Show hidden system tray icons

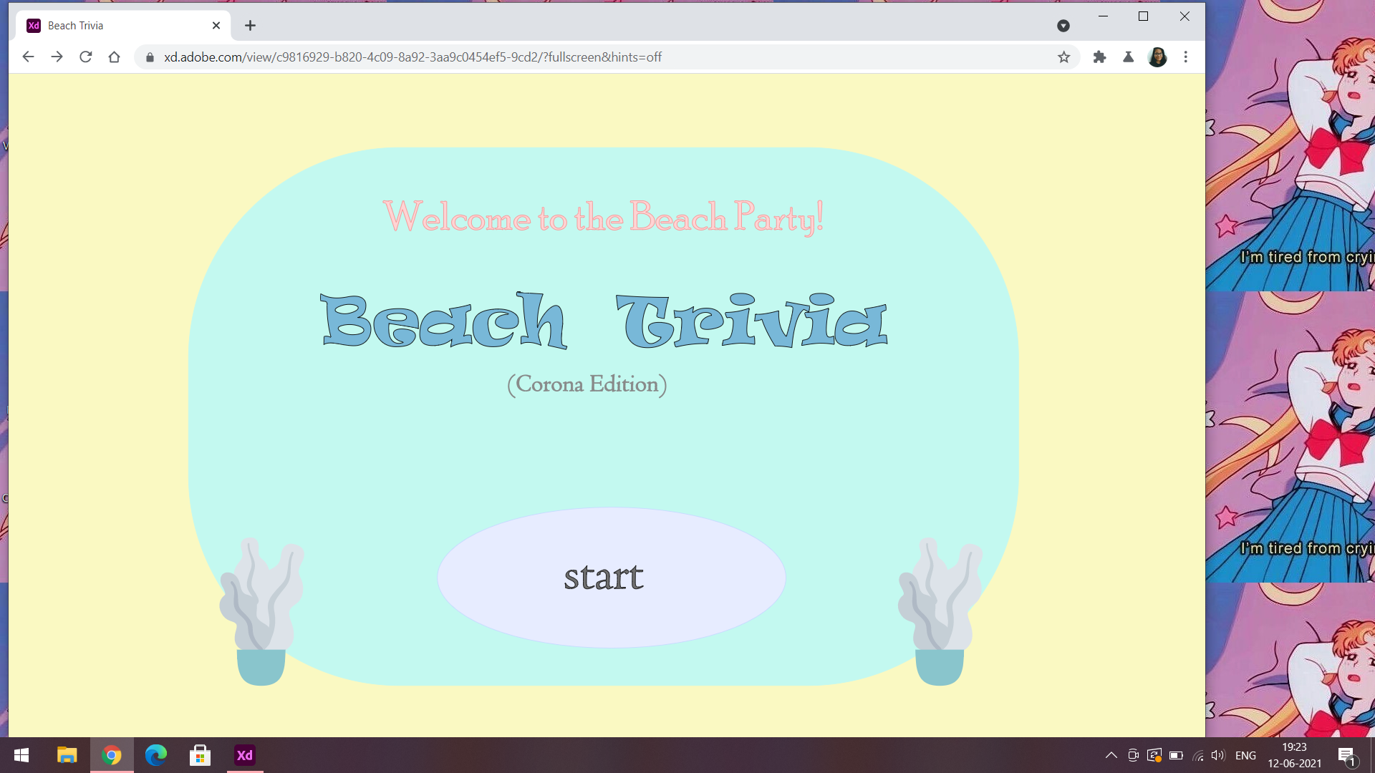[1111, 755]
